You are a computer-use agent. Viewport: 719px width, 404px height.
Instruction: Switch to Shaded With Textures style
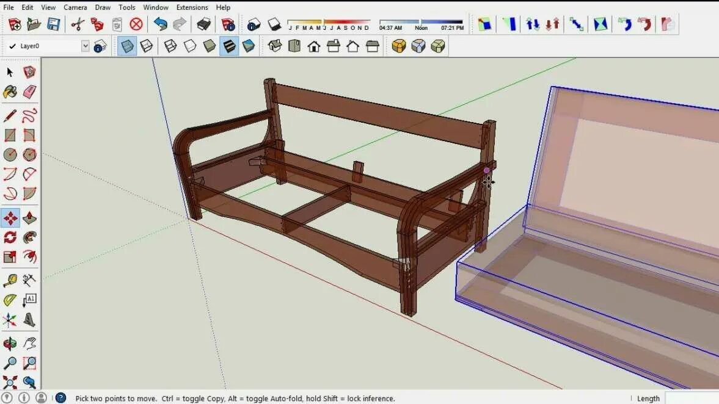coord(229,46)
